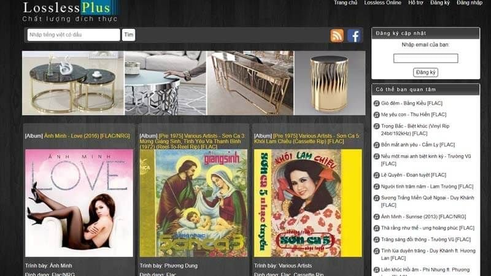Screen dimensions: 491x276
Task: Focus the email subscription input field
Action: click(425, 58)
